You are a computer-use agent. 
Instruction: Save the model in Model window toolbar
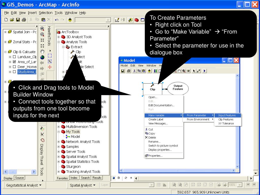point(123,71)
